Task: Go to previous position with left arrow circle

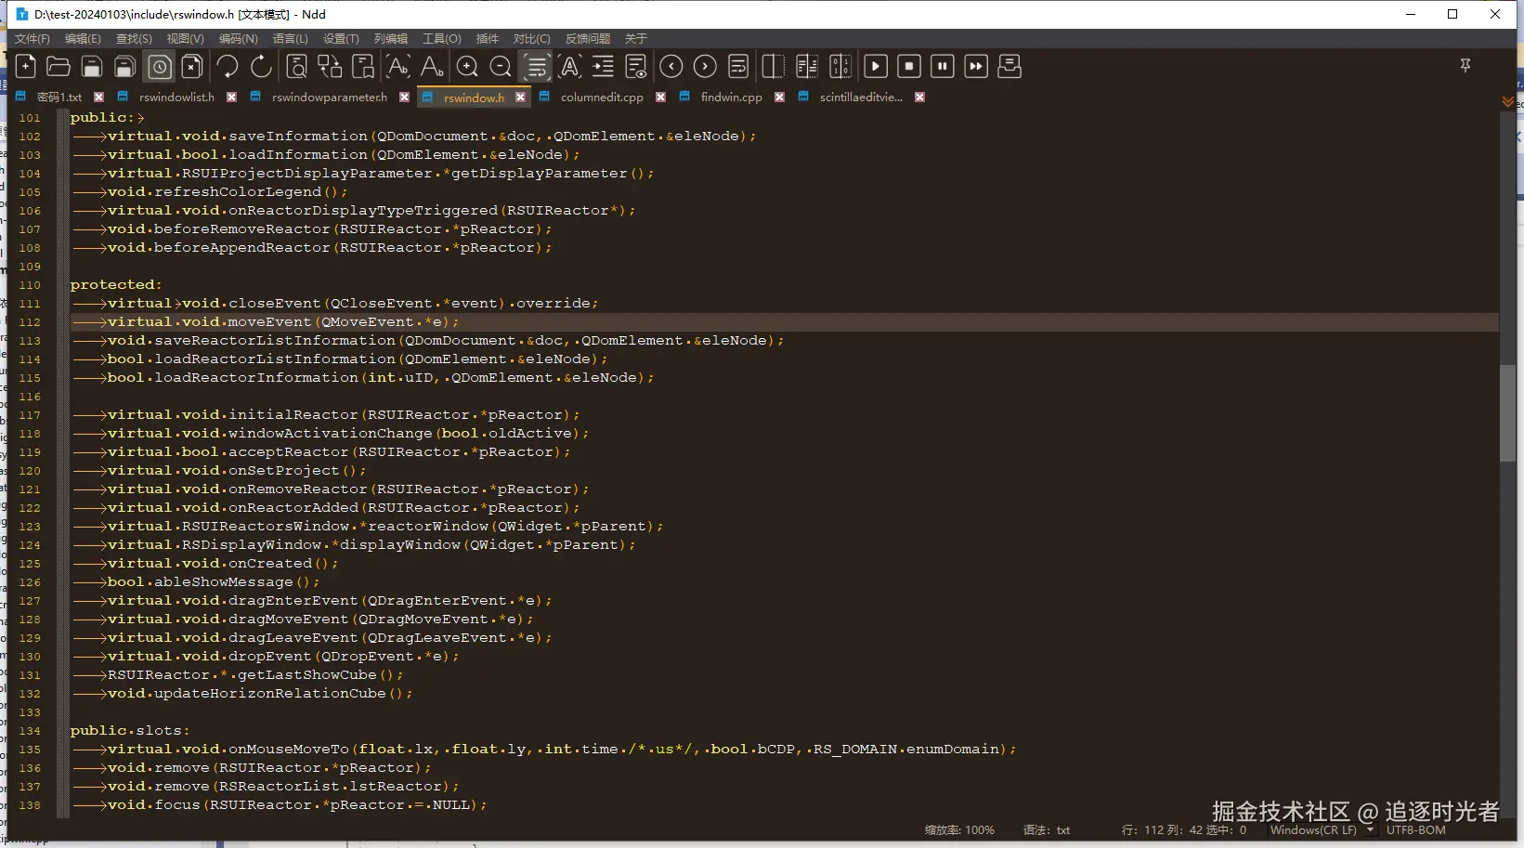Action: click(x=671, y=67)
